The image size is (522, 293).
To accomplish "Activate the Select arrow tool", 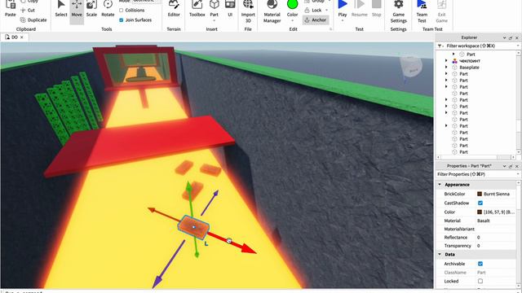I will click(x=61, y=9).
